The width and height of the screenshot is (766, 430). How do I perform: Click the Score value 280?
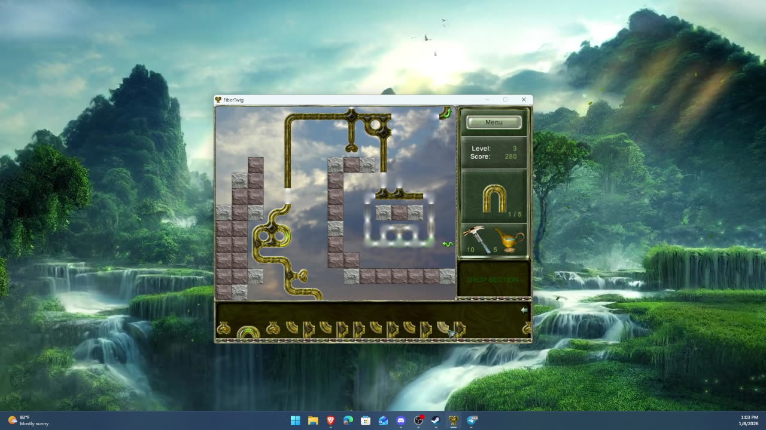510,156
